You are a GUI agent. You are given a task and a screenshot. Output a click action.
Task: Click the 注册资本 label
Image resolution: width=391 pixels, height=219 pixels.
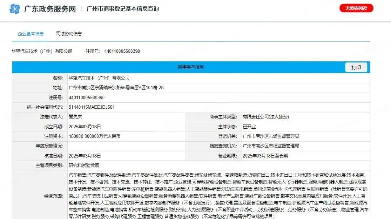54,136
